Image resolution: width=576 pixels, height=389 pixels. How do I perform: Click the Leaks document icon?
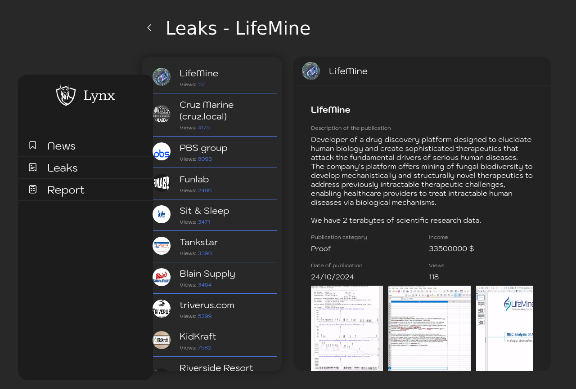click(x=33, y=167)
